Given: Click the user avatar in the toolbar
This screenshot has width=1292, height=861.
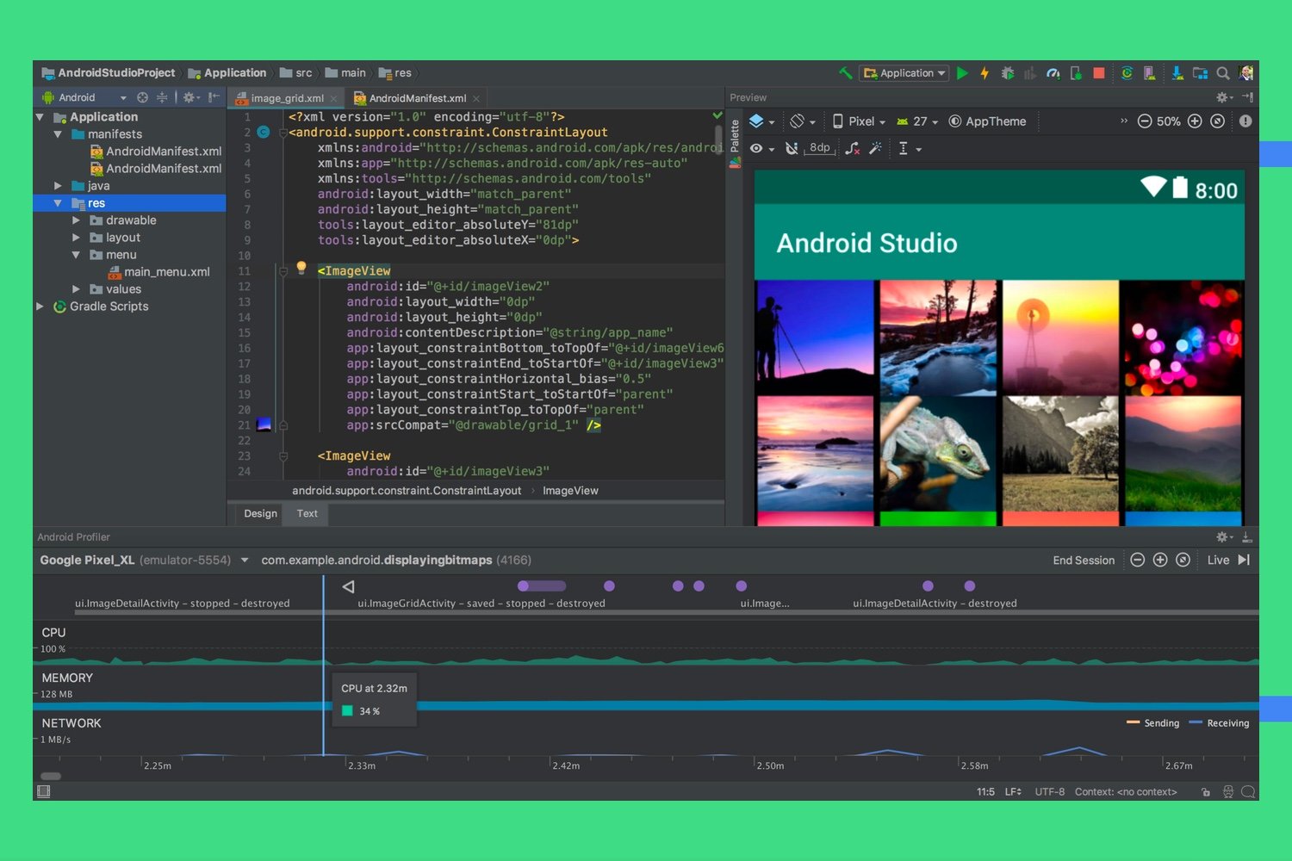Looking at the screenshot, I should 1245,73.
